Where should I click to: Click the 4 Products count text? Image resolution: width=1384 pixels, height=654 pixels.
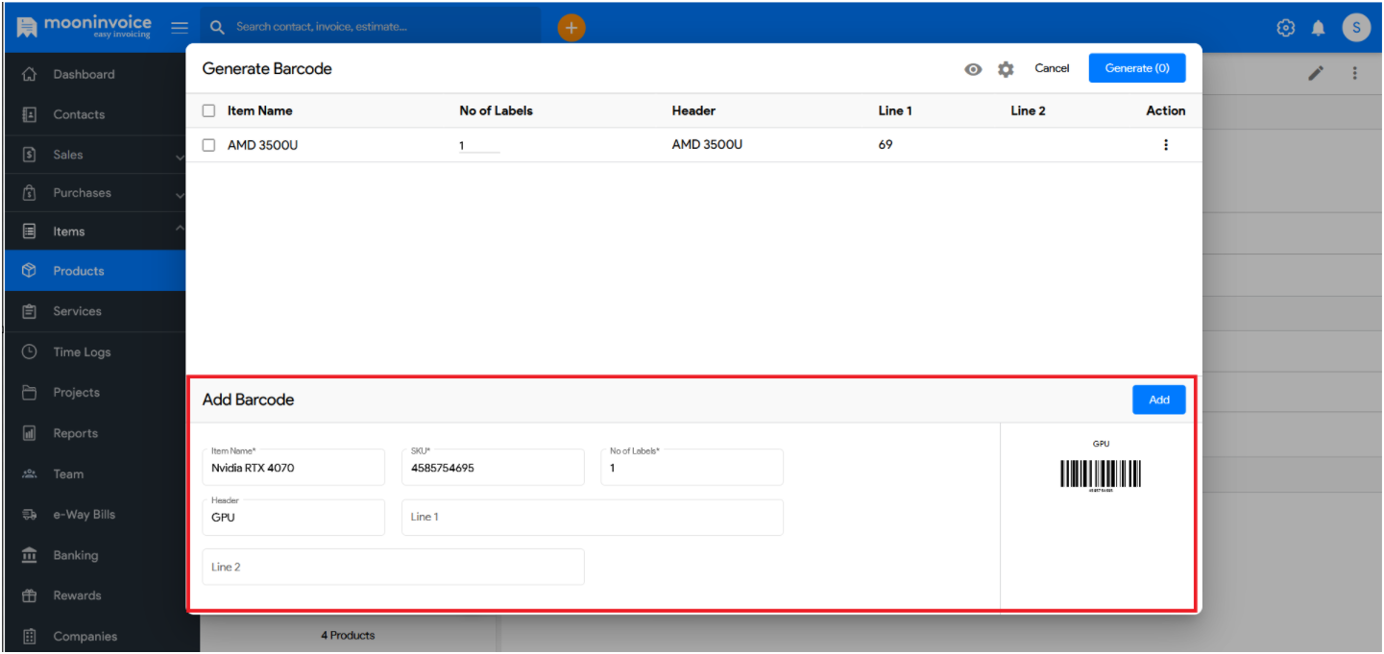(348, 635)
